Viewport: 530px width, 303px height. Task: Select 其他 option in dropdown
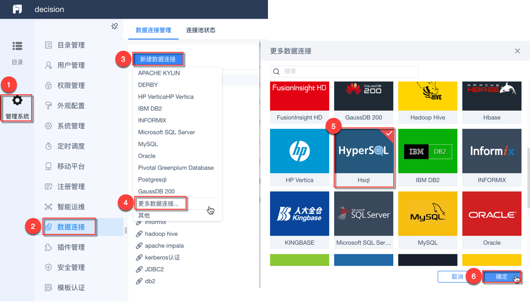(x=144, y=216)
